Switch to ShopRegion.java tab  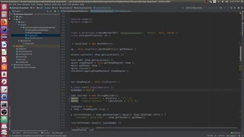pyautogui.click(x=124, y=11)
